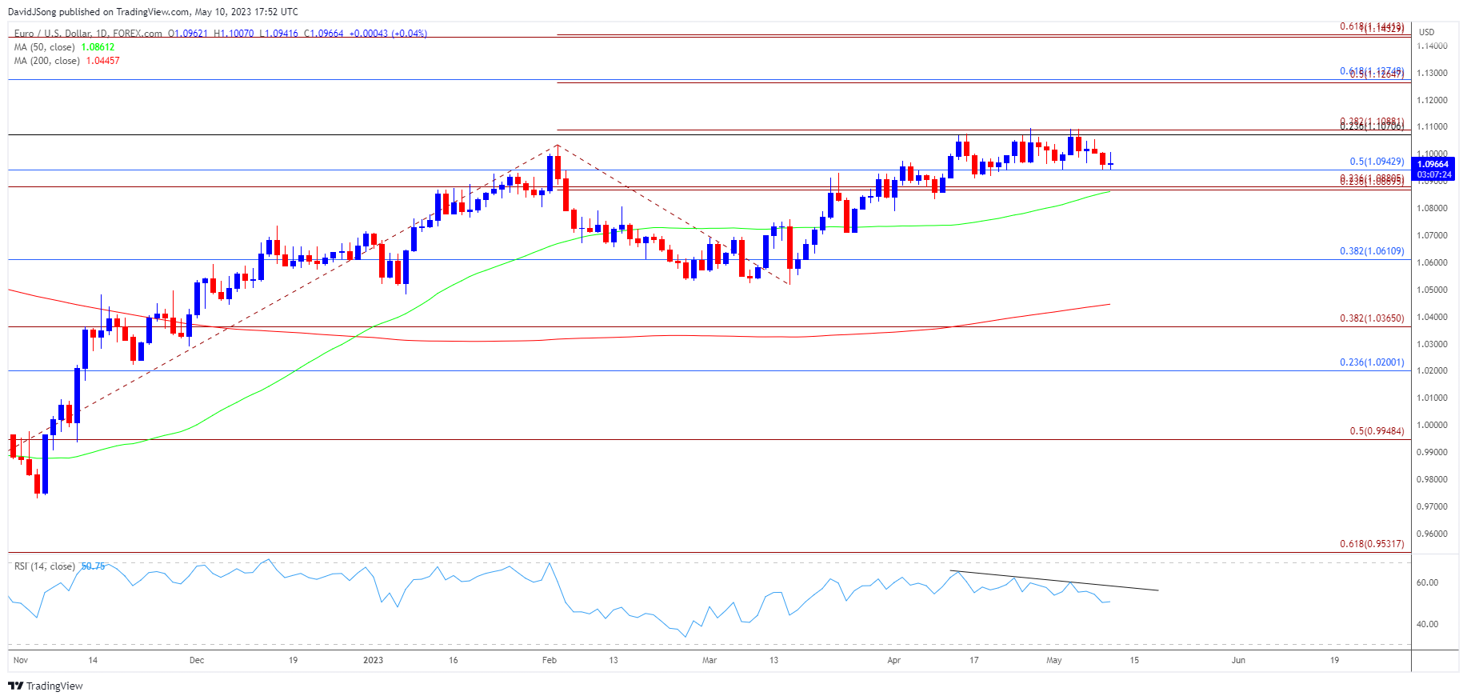
Task: Click the 0.618(0.95317) Fibonacci level label
Action: coord(1371,544)
